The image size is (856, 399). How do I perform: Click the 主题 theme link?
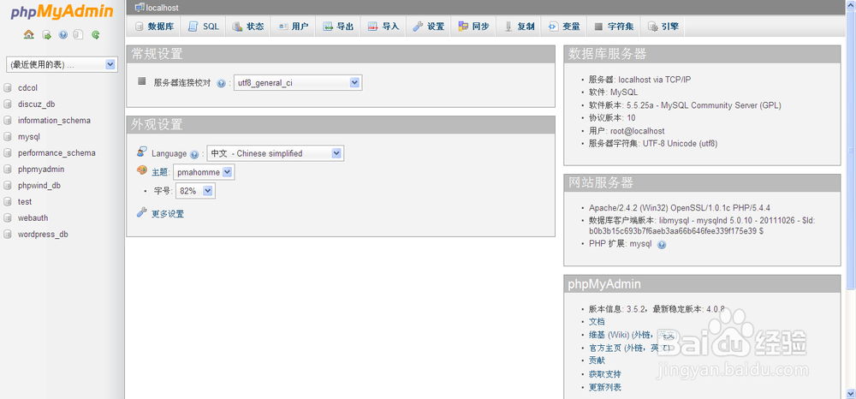pos(159,172)
